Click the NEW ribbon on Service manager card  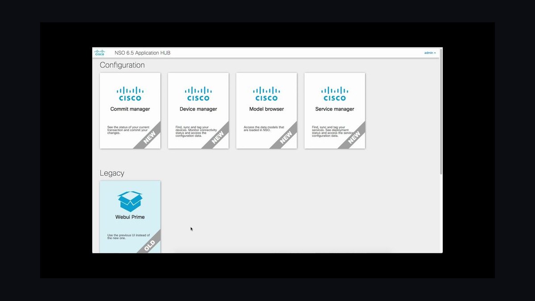[x=354, y=137]
